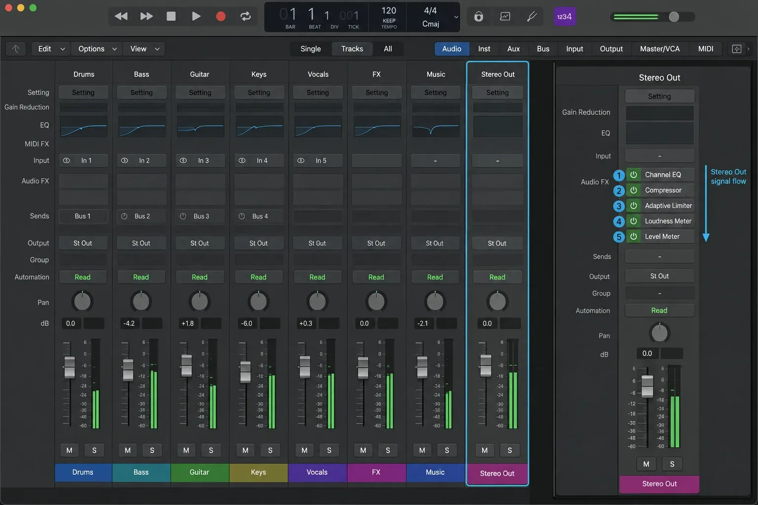The width and height of the screenshot is (758, 505).
Task: Click input monitoring icon on Guitar In 3
Action: point(183,160)
